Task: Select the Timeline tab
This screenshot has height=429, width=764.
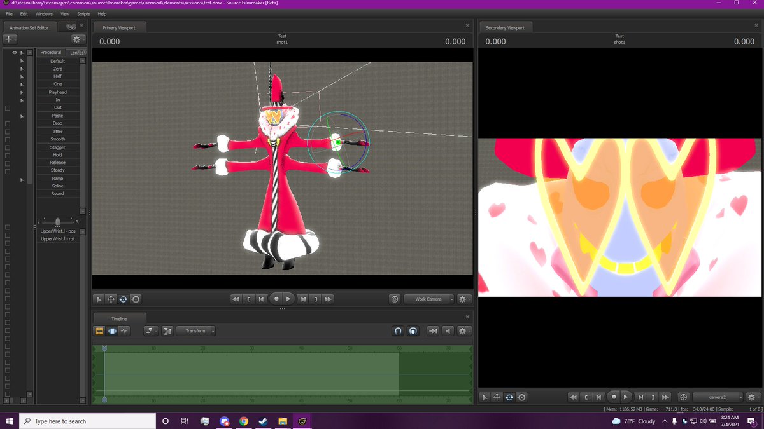Action: [x=119, y=318]
